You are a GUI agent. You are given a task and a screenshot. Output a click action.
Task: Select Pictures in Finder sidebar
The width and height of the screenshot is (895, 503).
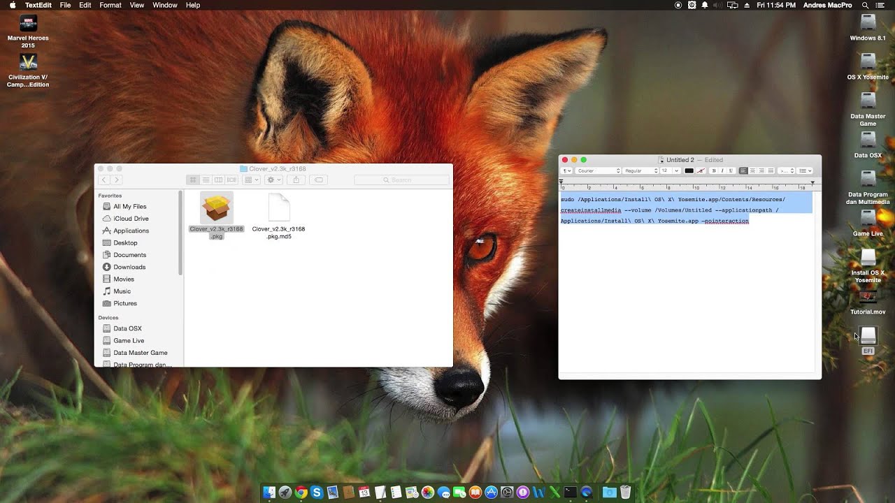[x=125, y=303]
